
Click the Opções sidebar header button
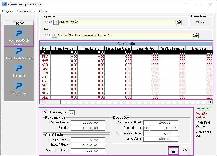[19, 23]
